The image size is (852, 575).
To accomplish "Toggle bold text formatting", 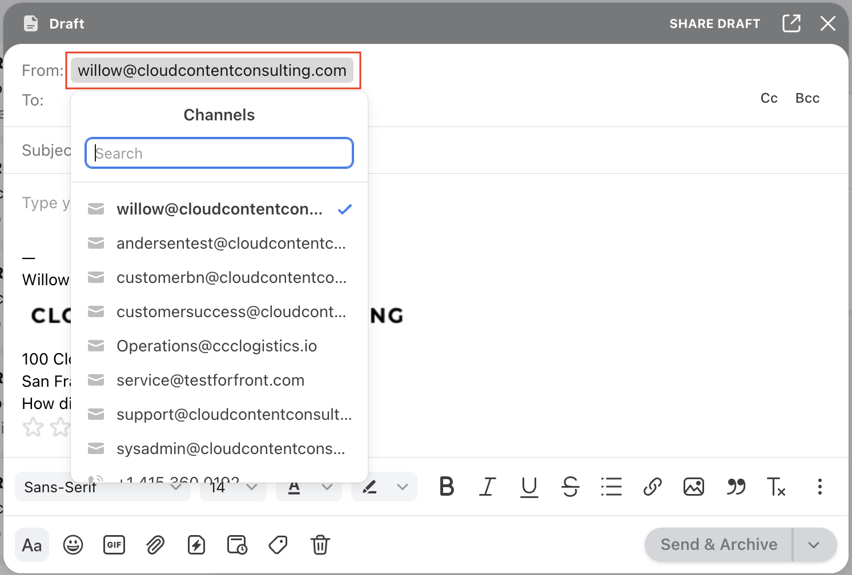I will click(x=447, y=487).
